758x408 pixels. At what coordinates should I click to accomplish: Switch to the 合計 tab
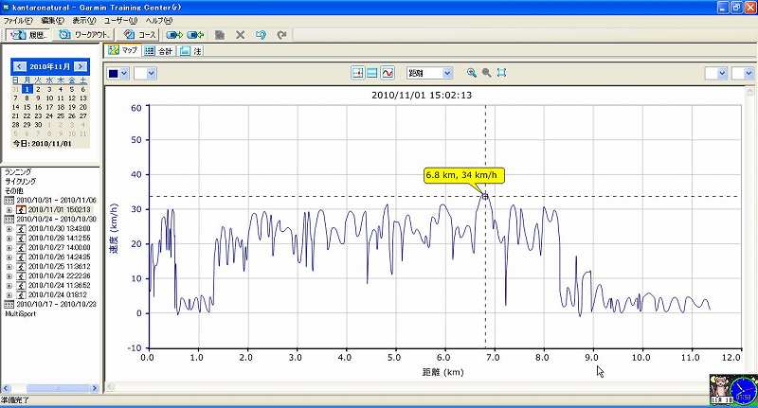tap(159, 51)
